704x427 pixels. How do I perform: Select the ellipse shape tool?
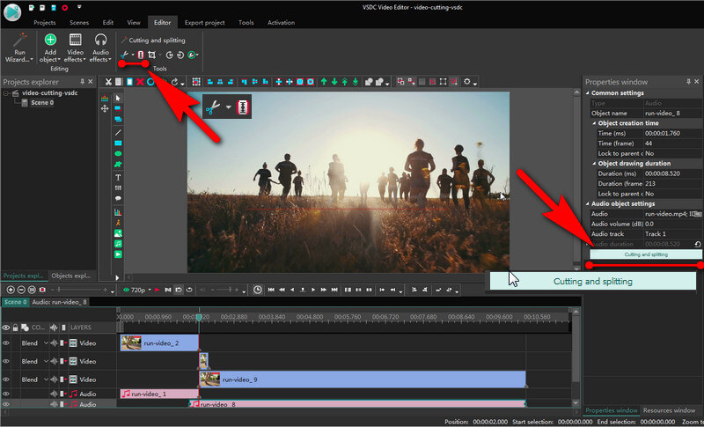118,154
